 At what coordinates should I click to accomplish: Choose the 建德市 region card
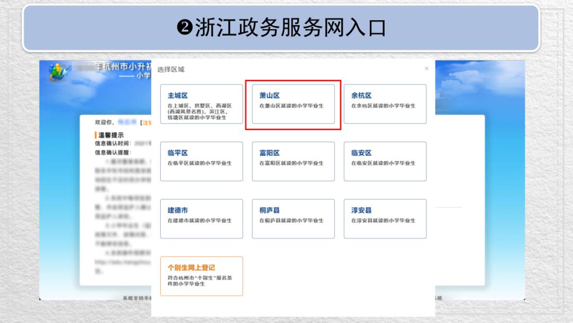pyautogui.click(x=202, y=219)
